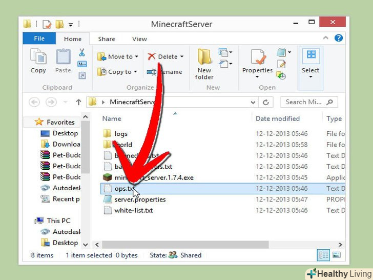Click horizontal scrollbar right arrow
Image resolution: width=373 pixels, height=280 pixels.
coord(340,245)
